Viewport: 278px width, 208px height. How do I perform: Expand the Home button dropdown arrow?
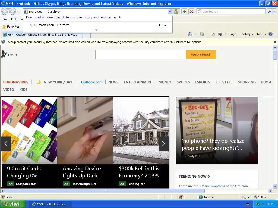click(x=195, y=34)
